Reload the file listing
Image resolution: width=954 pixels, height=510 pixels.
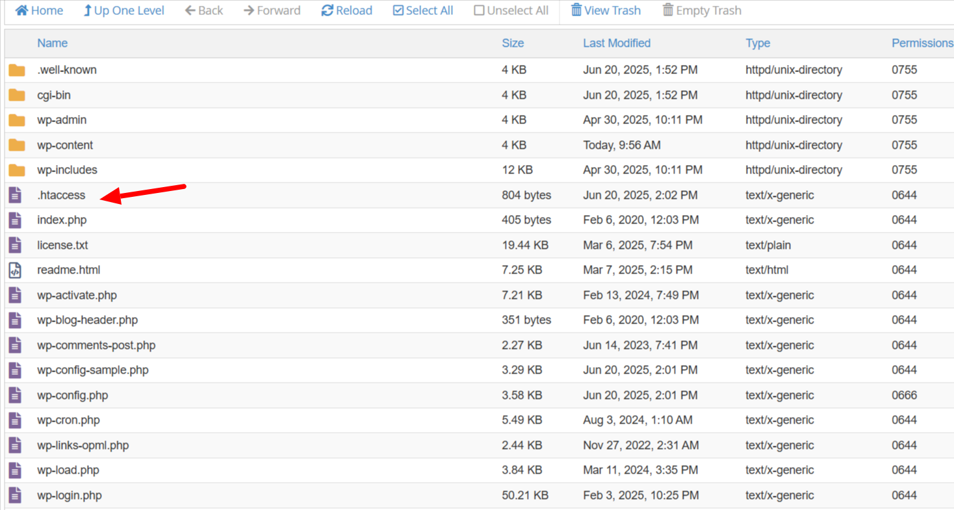click(x=347, y=10)
